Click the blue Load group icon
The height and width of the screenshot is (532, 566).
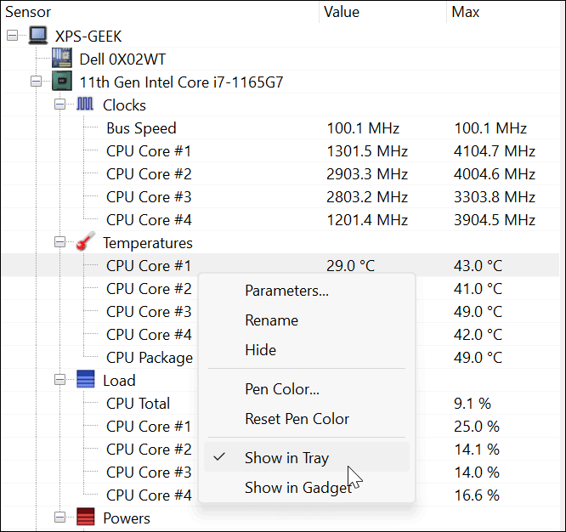(85, 380)
